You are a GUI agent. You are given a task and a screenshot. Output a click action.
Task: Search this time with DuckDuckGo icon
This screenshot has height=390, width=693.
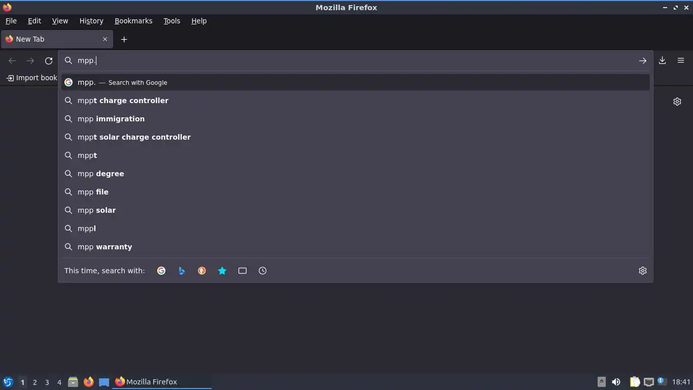pyautogui.click(x=202, y=271)
